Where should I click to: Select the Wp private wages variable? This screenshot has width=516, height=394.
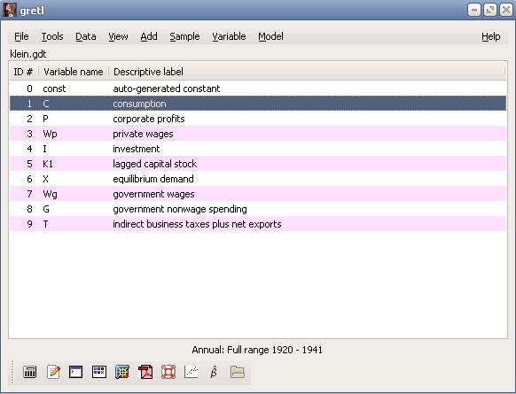tap(258, 134)
